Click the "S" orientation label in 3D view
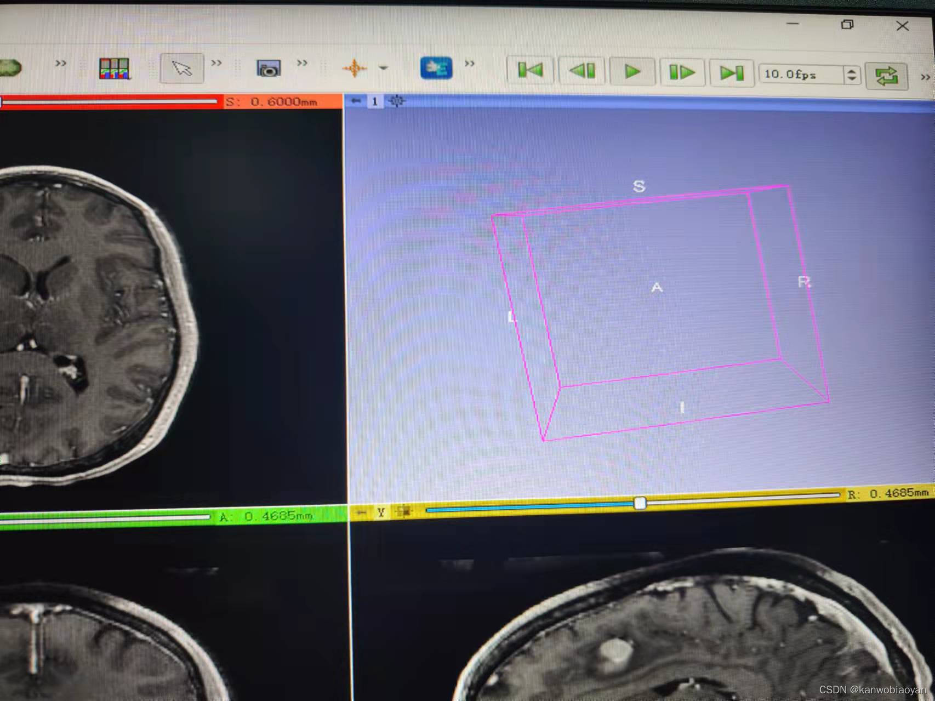 (x=638, y=186)
